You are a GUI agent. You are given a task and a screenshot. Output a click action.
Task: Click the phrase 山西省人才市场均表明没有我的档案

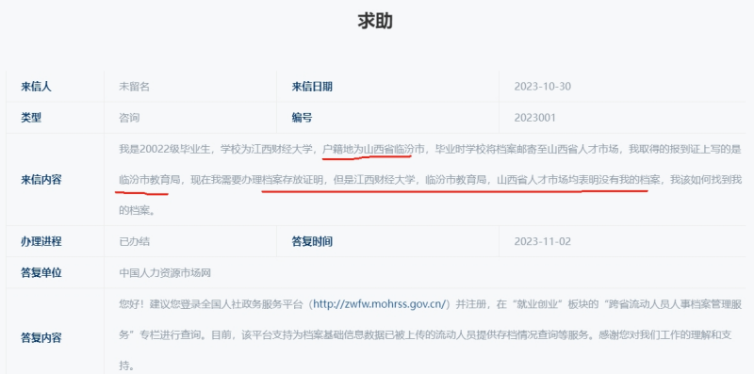tap(578, 180)
